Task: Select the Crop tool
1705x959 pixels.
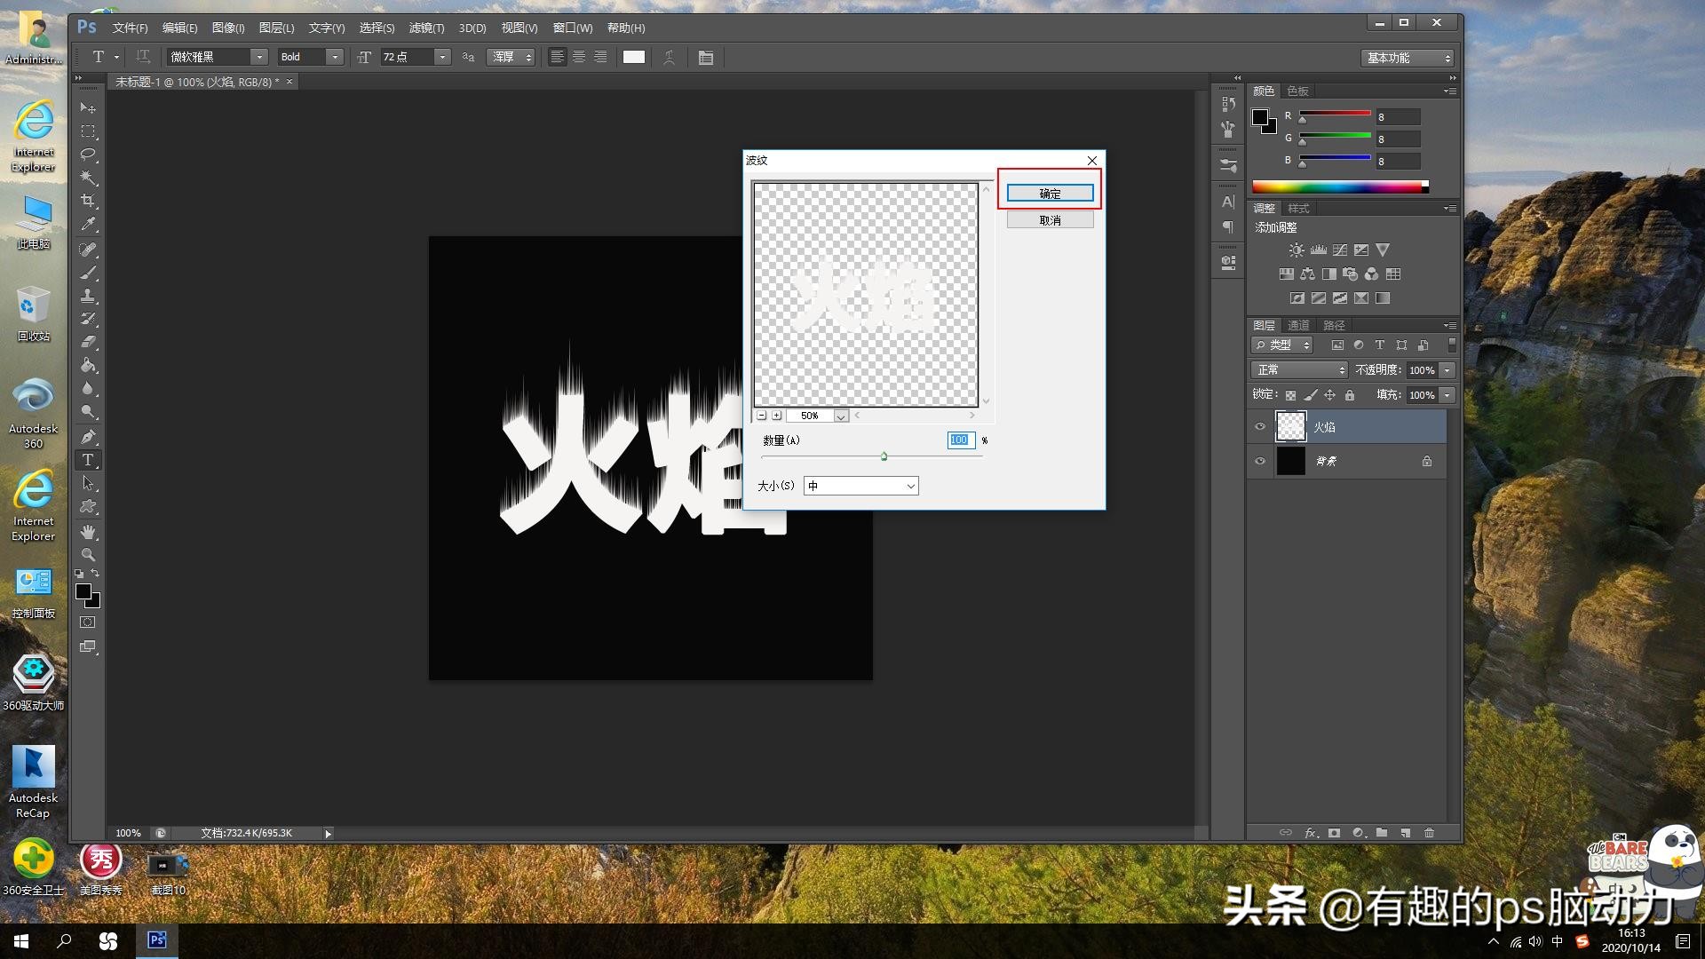Action: pos(88,201)
